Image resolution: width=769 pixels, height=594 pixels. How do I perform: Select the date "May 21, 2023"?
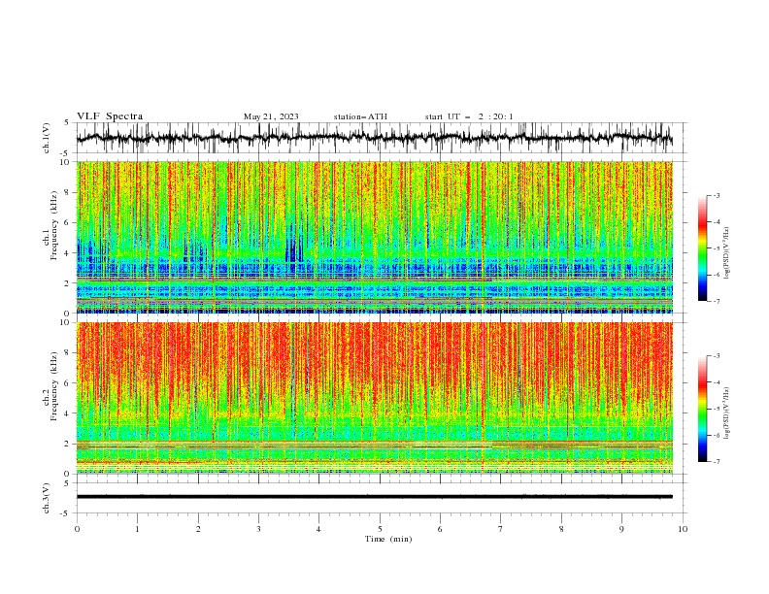[271, 116]
